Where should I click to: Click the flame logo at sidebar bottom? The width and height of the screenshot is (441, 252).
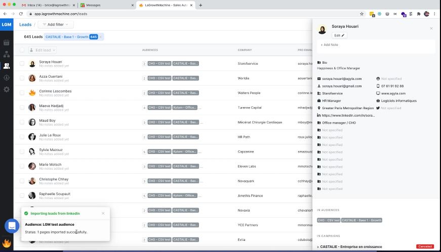point(7,243)
